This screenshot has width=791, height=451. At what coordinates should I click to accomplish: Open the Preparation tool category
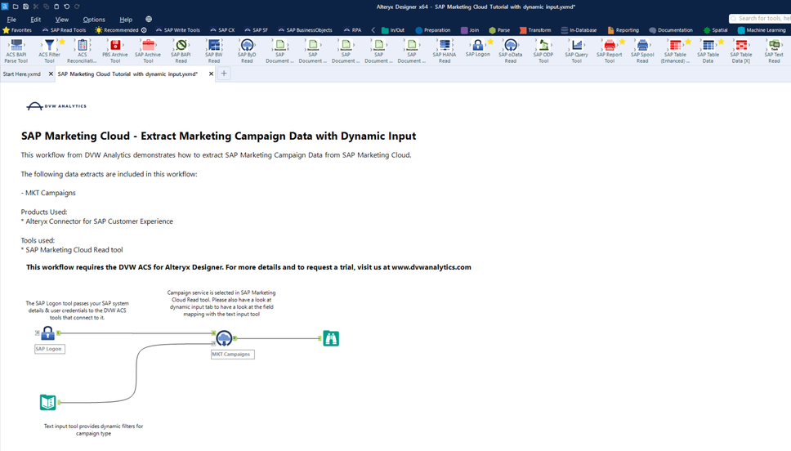tap(433, 30)
